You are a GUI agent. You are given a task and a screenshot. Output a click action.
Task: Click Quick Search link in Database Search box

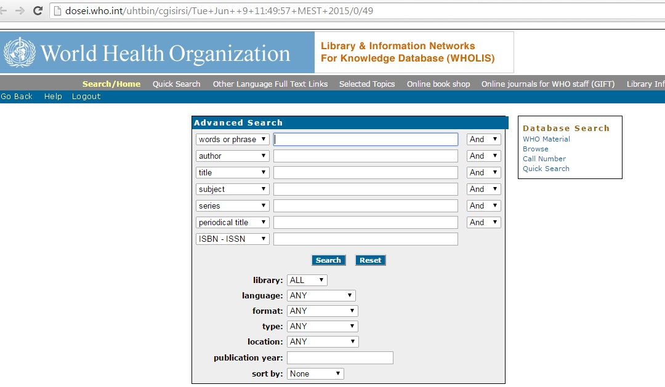click(x=546, y=169)
